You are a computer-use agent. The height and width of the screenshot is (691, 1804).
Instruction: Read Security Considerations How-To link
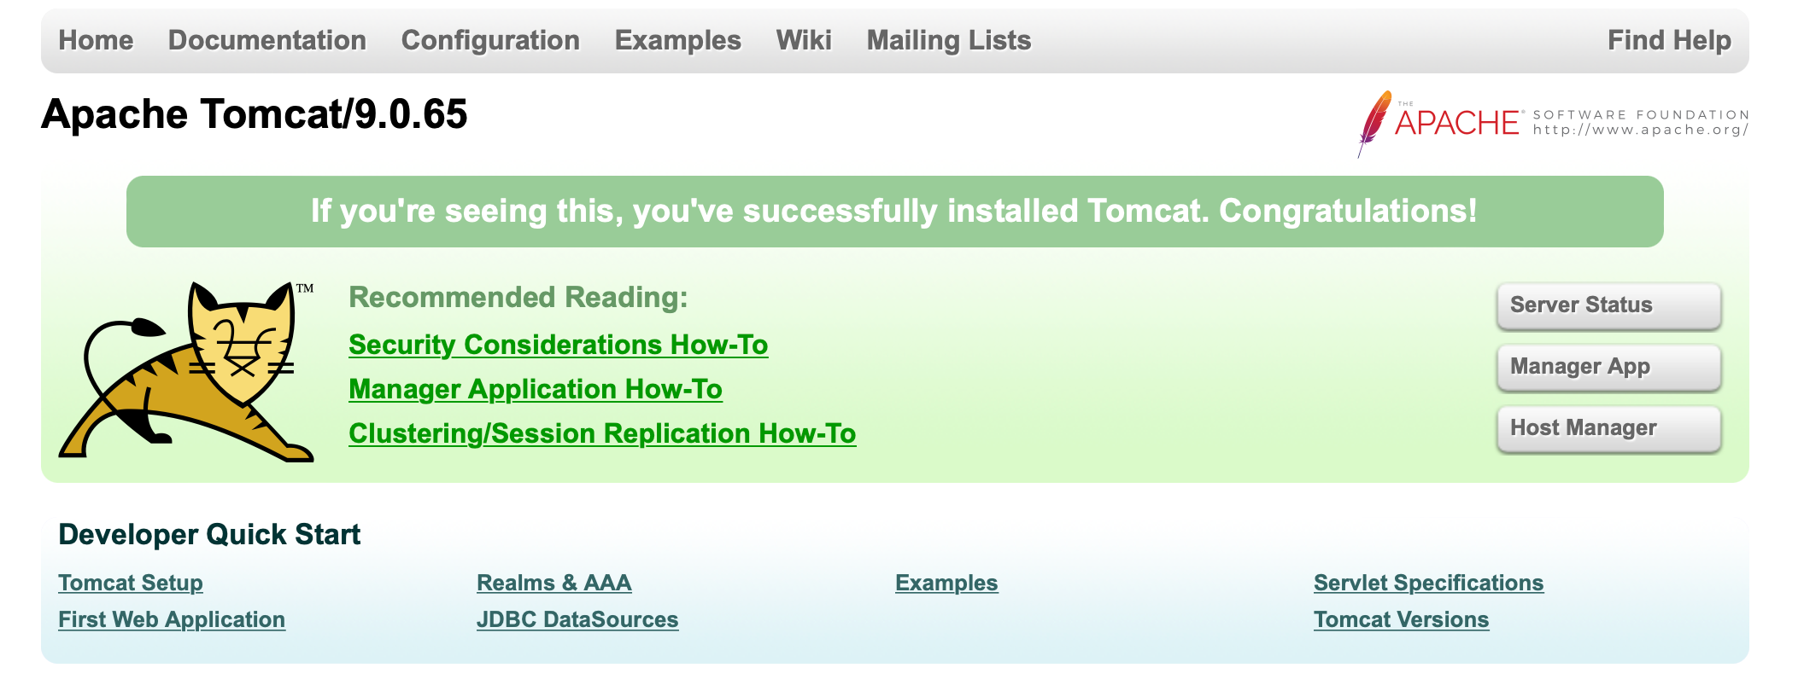[559, 345]
